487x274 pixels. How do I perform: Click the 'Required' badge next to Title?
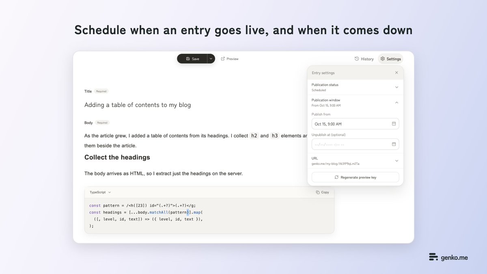[101, 91]
